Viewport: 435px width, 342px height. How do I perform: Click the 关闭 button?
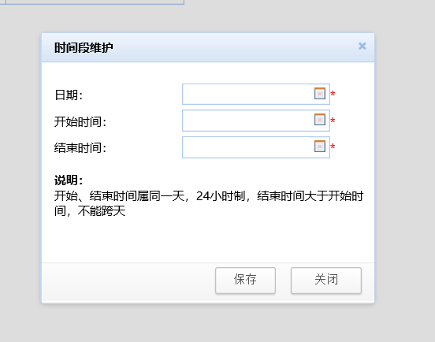(x=326, y=281)
